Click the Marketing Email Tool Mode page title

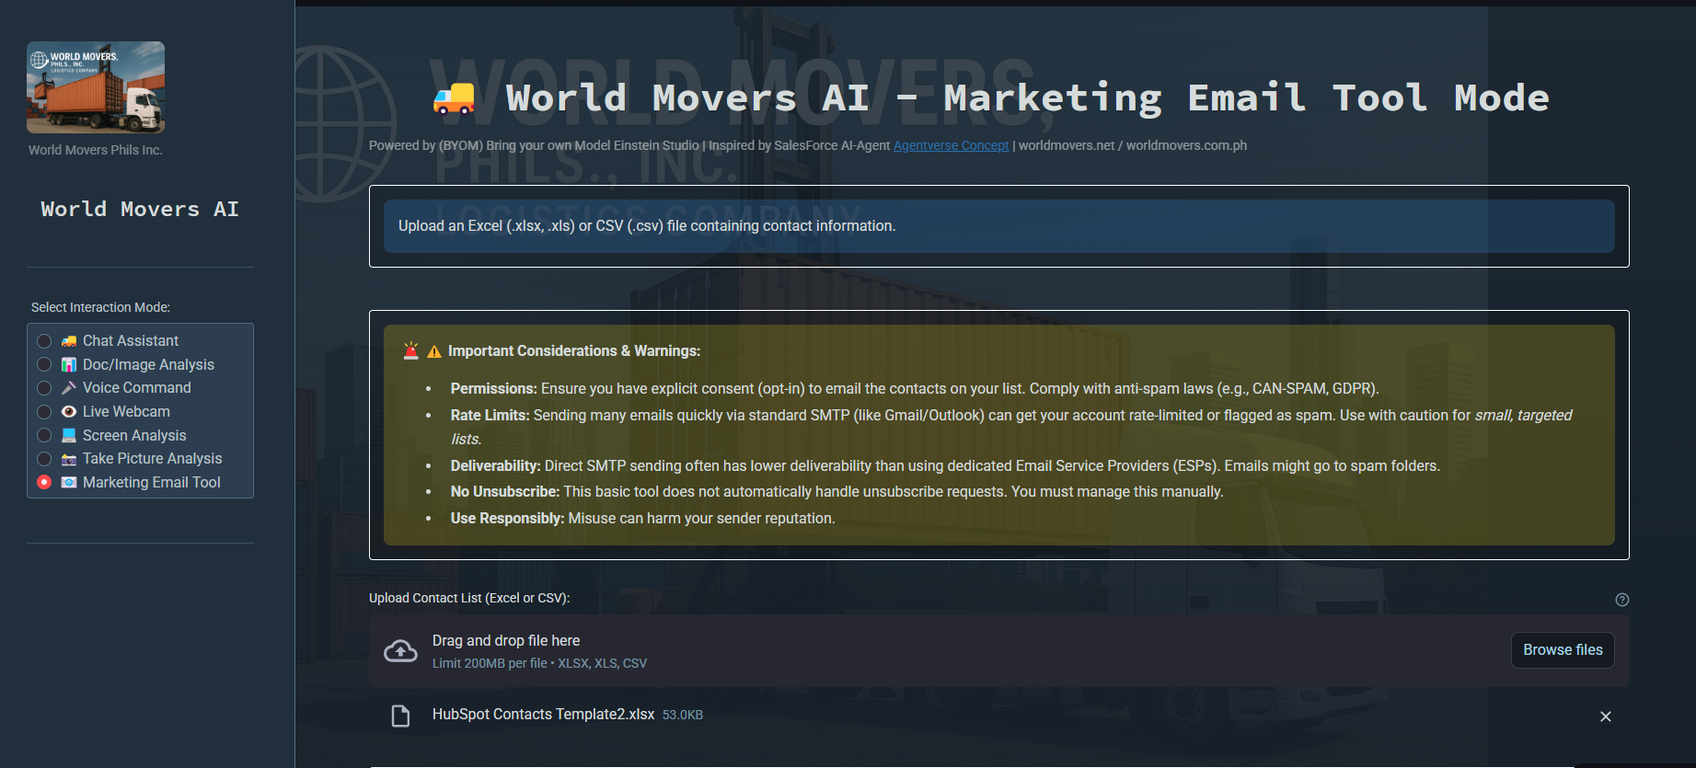[1028, 98]
